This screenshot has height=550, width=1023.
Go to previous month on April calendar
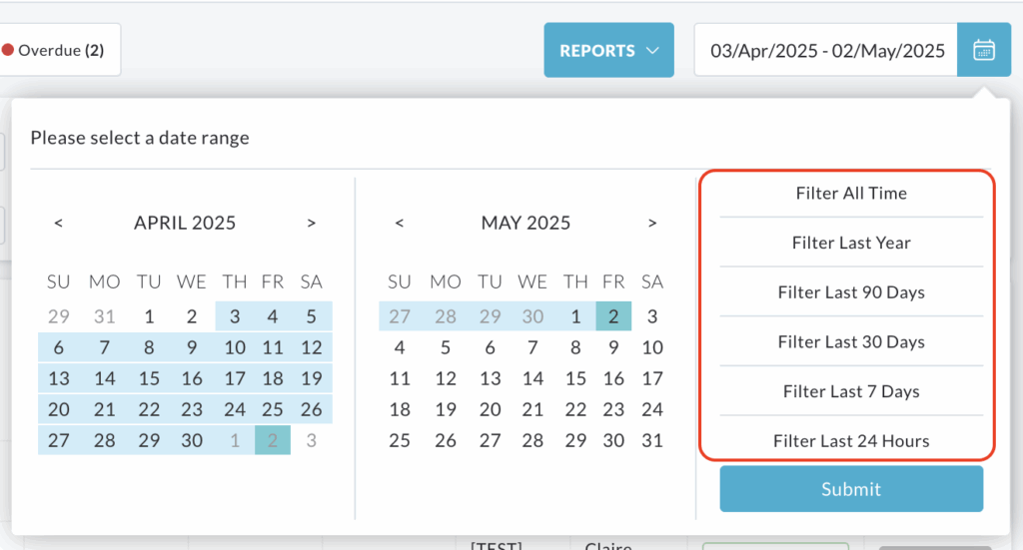59,223
